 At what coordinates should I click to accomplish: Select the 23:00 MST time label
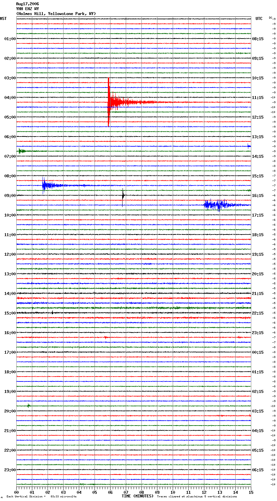(10, 470)
